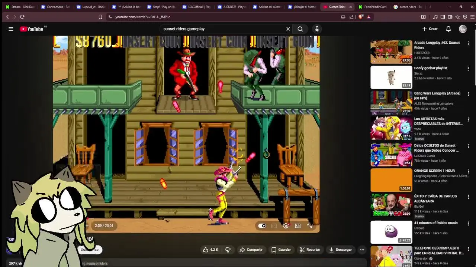Open options for ORANGE SCREEN 1 HOUR
This screenshot has width=476, height=267.
tap(468, 171)
